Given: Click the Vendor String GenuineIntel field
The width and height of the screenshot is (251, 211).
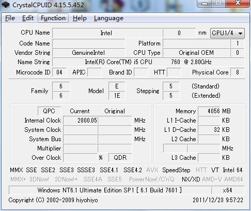Looking at the screenshot, I should tap(89, 53).
